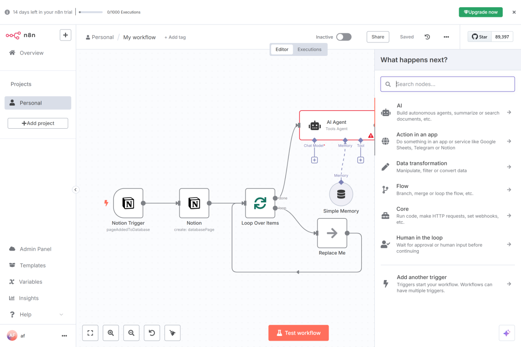Viewport: 521px width, 347px height.
Task: Click the Loop Over Items loop output
Action: click(275, 208)
